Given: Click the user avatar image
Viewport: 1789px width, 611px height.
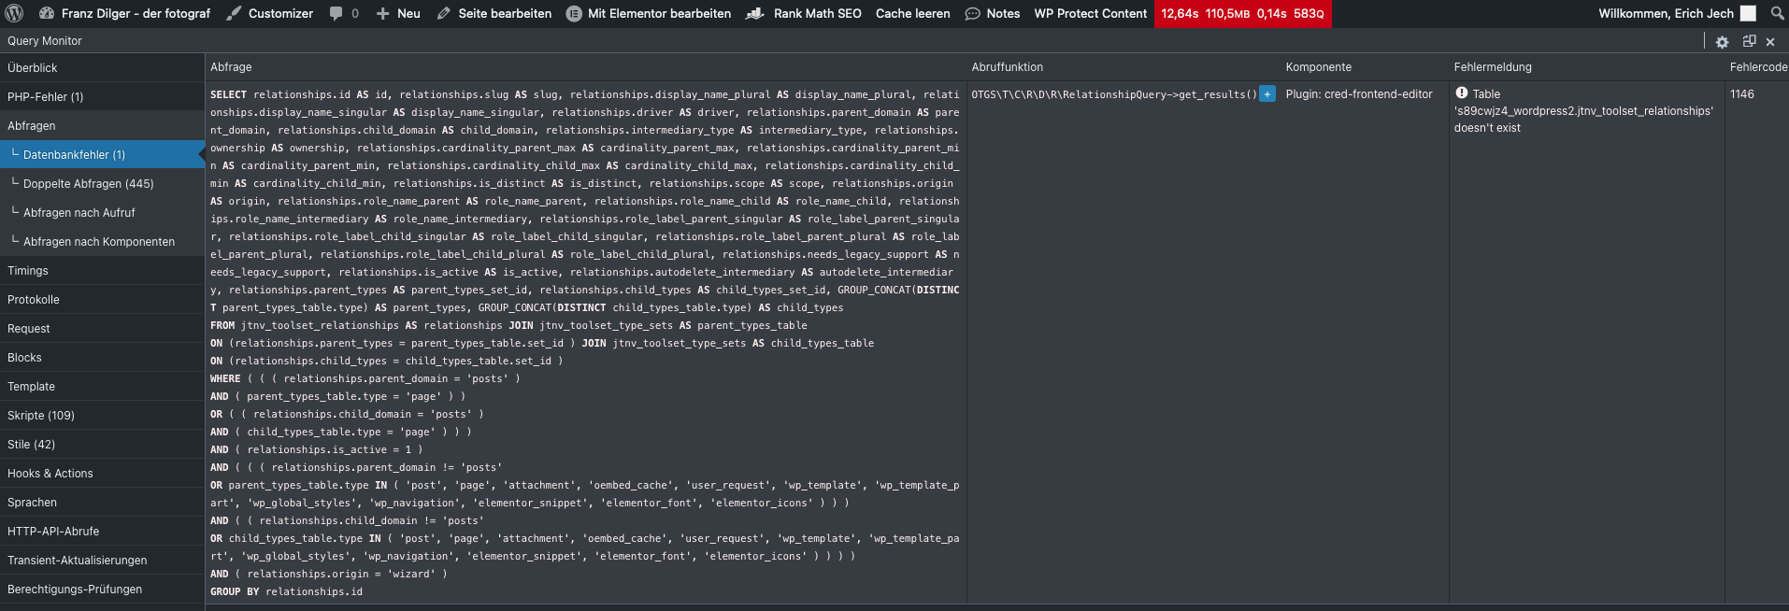Looking at the screenshot, I should 1748,13.
